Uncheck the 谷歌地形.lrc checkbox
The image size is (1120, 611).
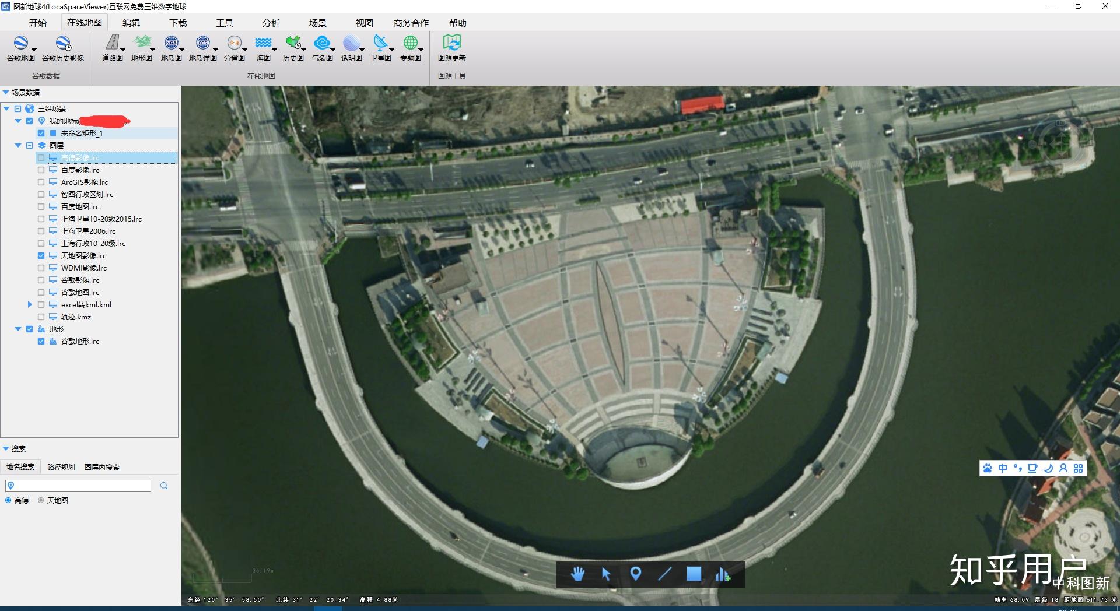coord(41,341)
